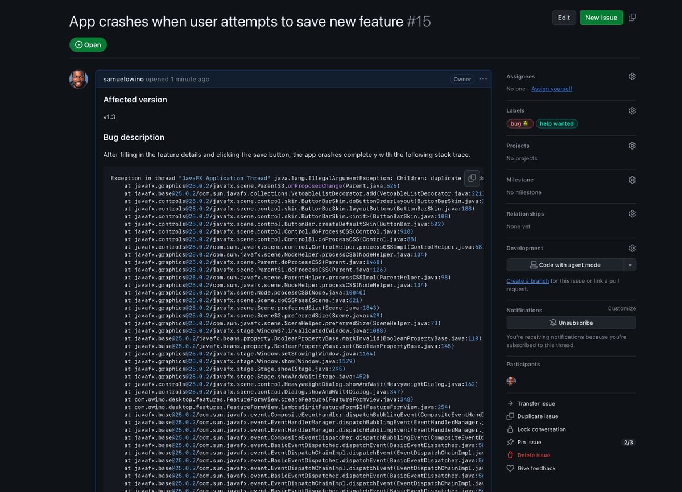Screen dimensions: 682x492
Task: Click Give feedback
Action: tap(531, 469)
